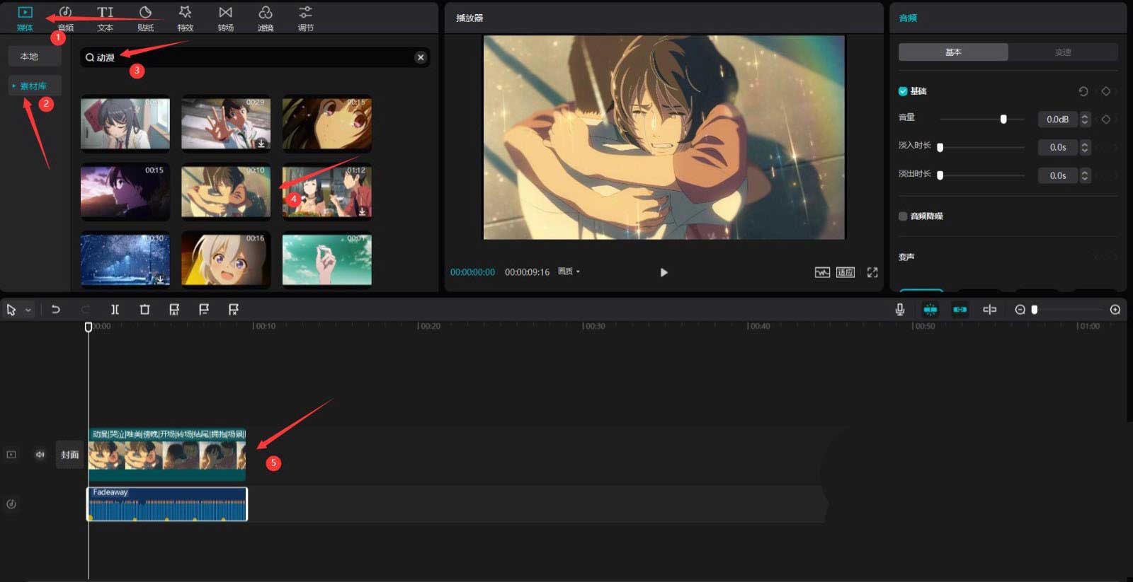The width and height of the screenshot is (1133, 582).
Task: Click the 0.0dB volume value field
Action: coord(1057,120)
